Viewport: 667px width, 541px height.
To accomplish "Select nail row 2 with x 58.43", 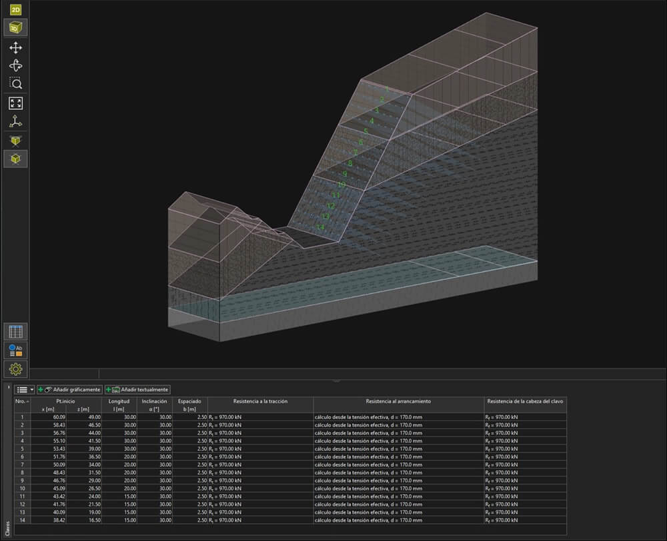I will click(x=290, y=425).
